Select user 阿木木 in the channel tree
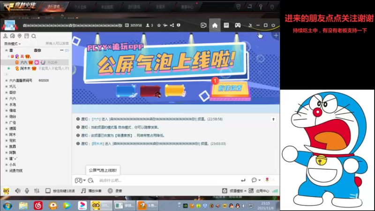This screenshot has width=375, height=211. click(x=25, y=68)
